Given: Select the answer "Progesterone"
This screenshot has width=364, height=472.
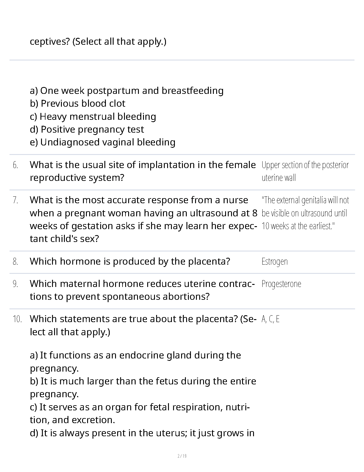Looking at the screenshot, I should 281,284.
